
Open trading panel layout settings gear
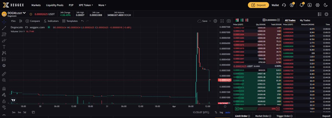pyautogui.click(x=326, y=14)
